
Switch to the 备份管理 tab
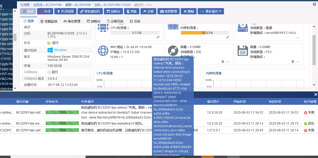coord(72,21)
